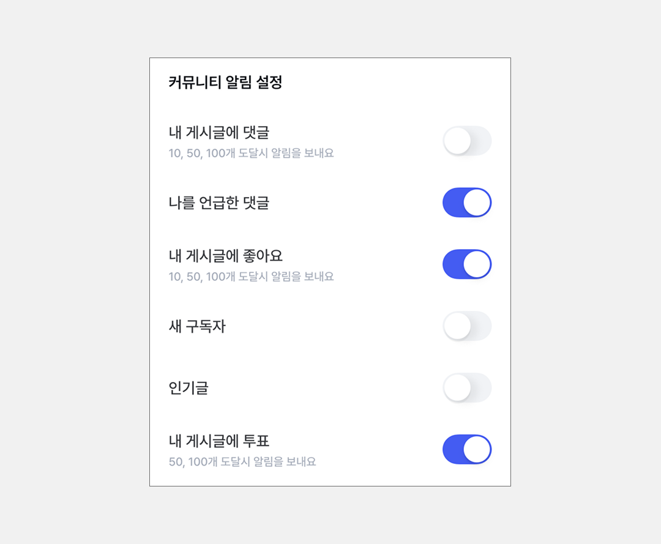Disable the 내 게시글에 좋아요 toggle
The height and width of the screenshot is (544, 661).
[467, 264]
